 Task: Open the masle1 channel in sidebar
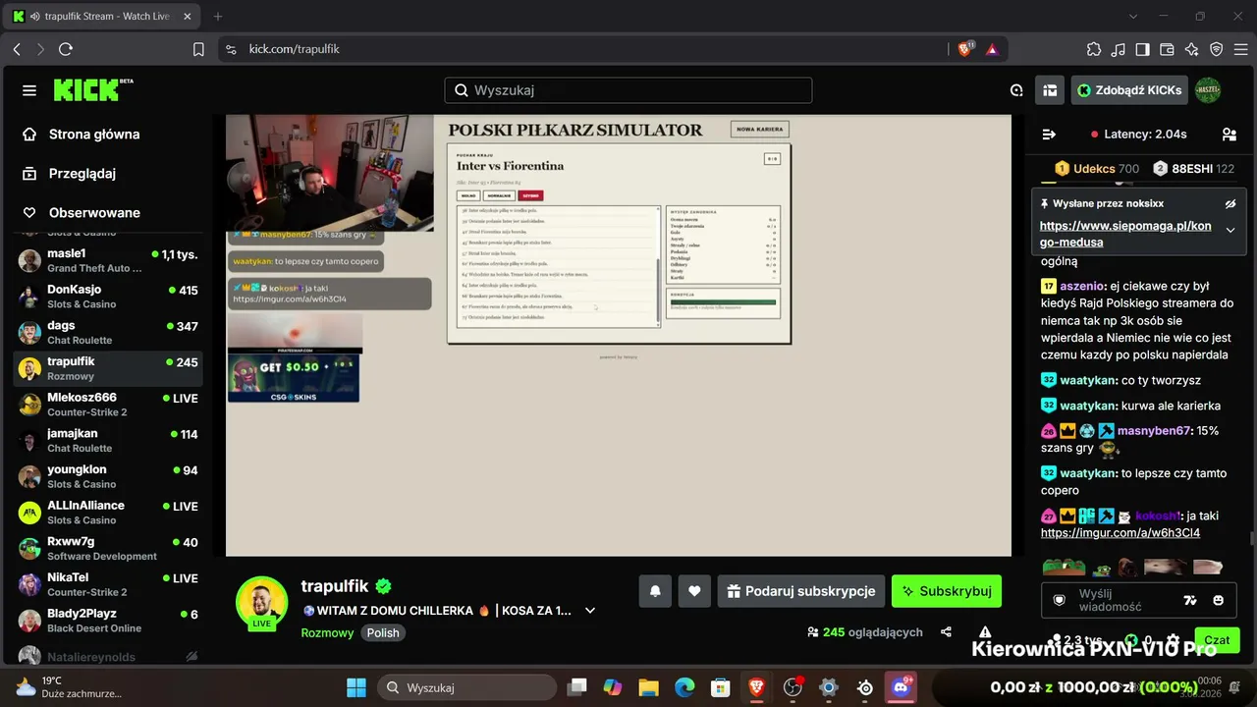tap(108, 260)
